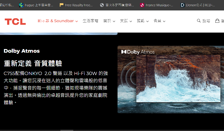Viewport: 224px width, 131px height.
Task: Click the France Musique bookmark favicon
Action: (142, 5)
